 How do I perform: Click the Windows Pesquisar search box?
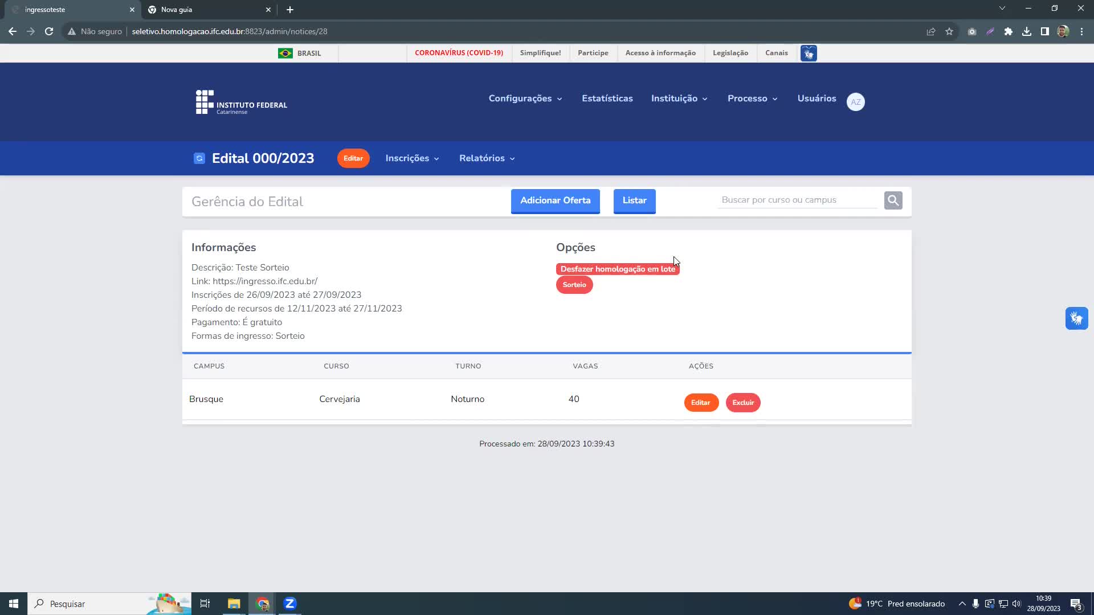pyautogui.click(x=108, y=604)
